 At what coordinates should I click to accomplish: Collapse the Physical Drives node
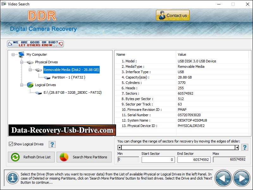22,62
